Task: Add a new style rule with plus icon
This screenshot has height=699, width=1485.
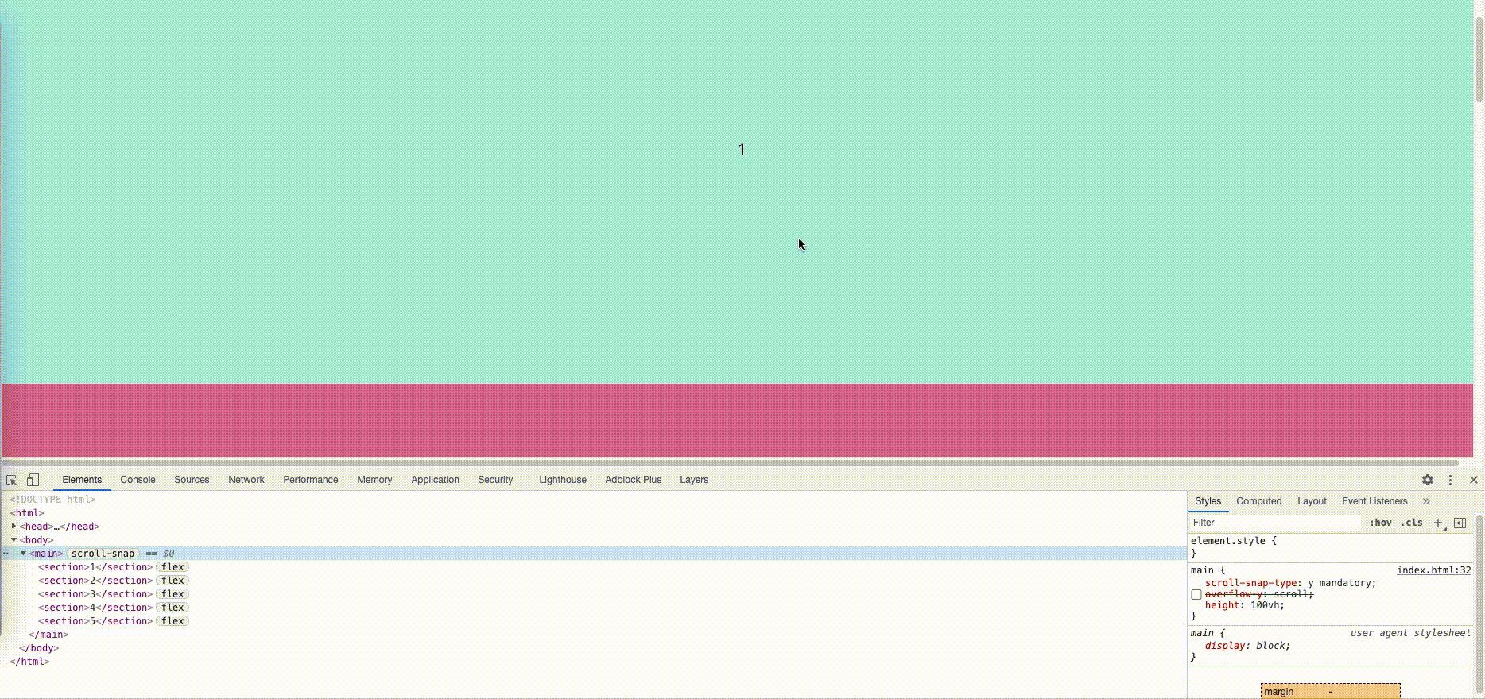Action: (1438, 523)
